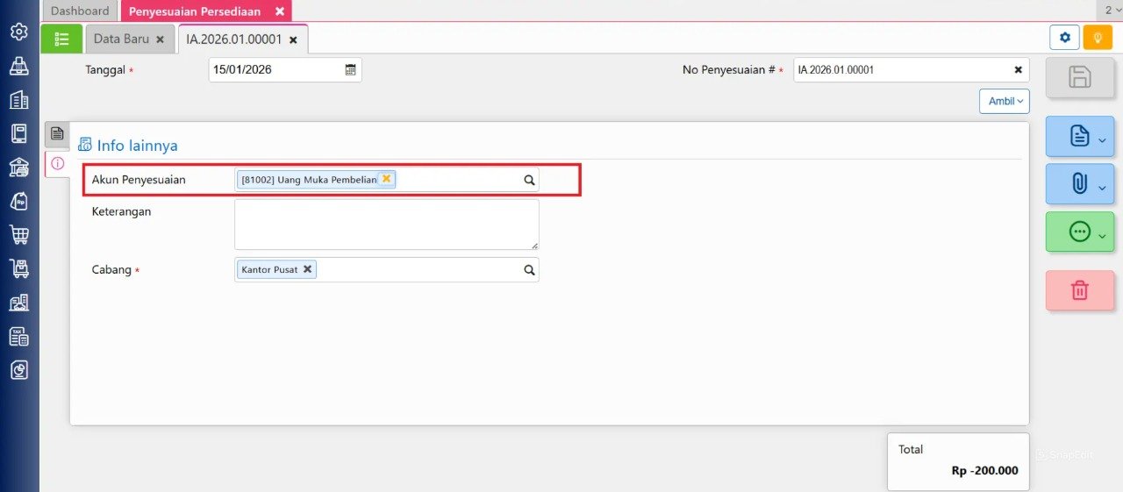Open the reports pie-chart module icon
The width and height of the screenshot is (1123, 492).
[x=18, y=370]
